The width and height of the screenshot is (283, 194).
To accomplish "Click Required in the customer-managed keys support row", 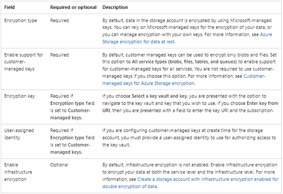I will click(x=60, y=55).
